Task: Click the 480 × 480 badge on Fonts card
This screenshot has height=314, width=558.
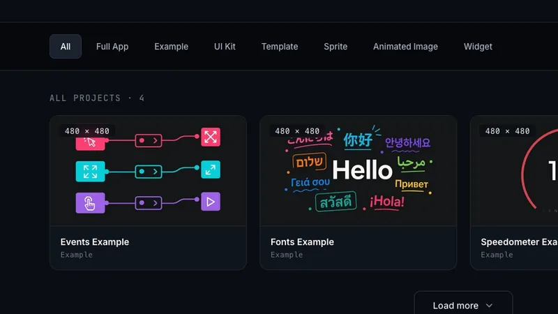Action: coord(297,131)
